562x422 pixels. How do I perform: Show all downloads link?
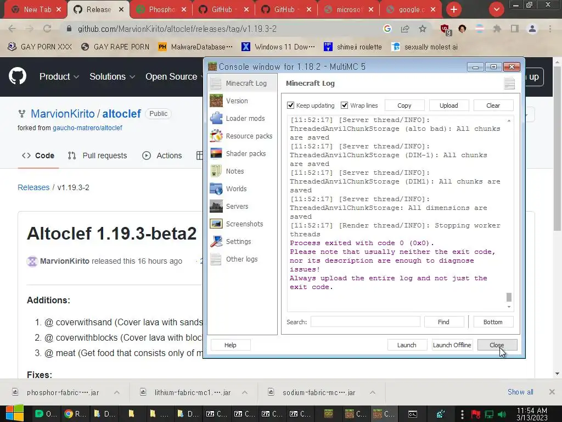point(520,392)
